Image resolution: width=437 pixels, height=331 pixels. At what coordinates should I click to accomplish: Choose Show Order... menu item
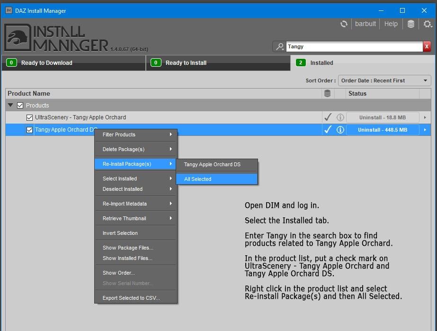click(136, 273)
